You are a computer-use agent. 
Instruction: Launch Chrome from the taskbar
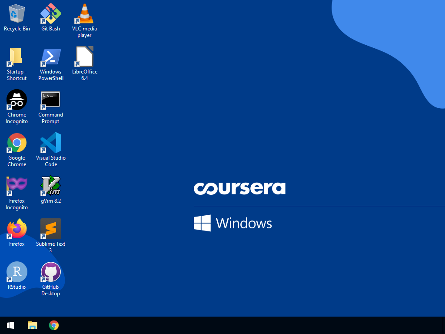(x=54, y=325)
